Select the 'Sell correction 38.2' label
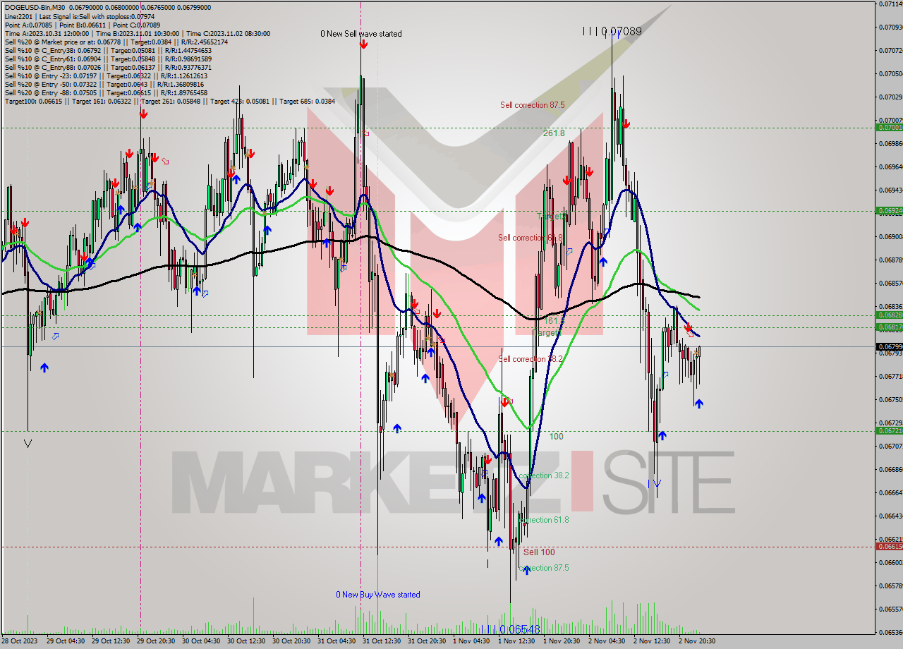 [531, 359]
